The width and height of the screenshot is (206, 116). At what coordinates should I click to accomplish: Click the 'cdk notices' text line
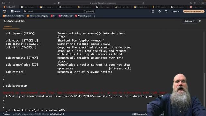[x=15, y=72]
